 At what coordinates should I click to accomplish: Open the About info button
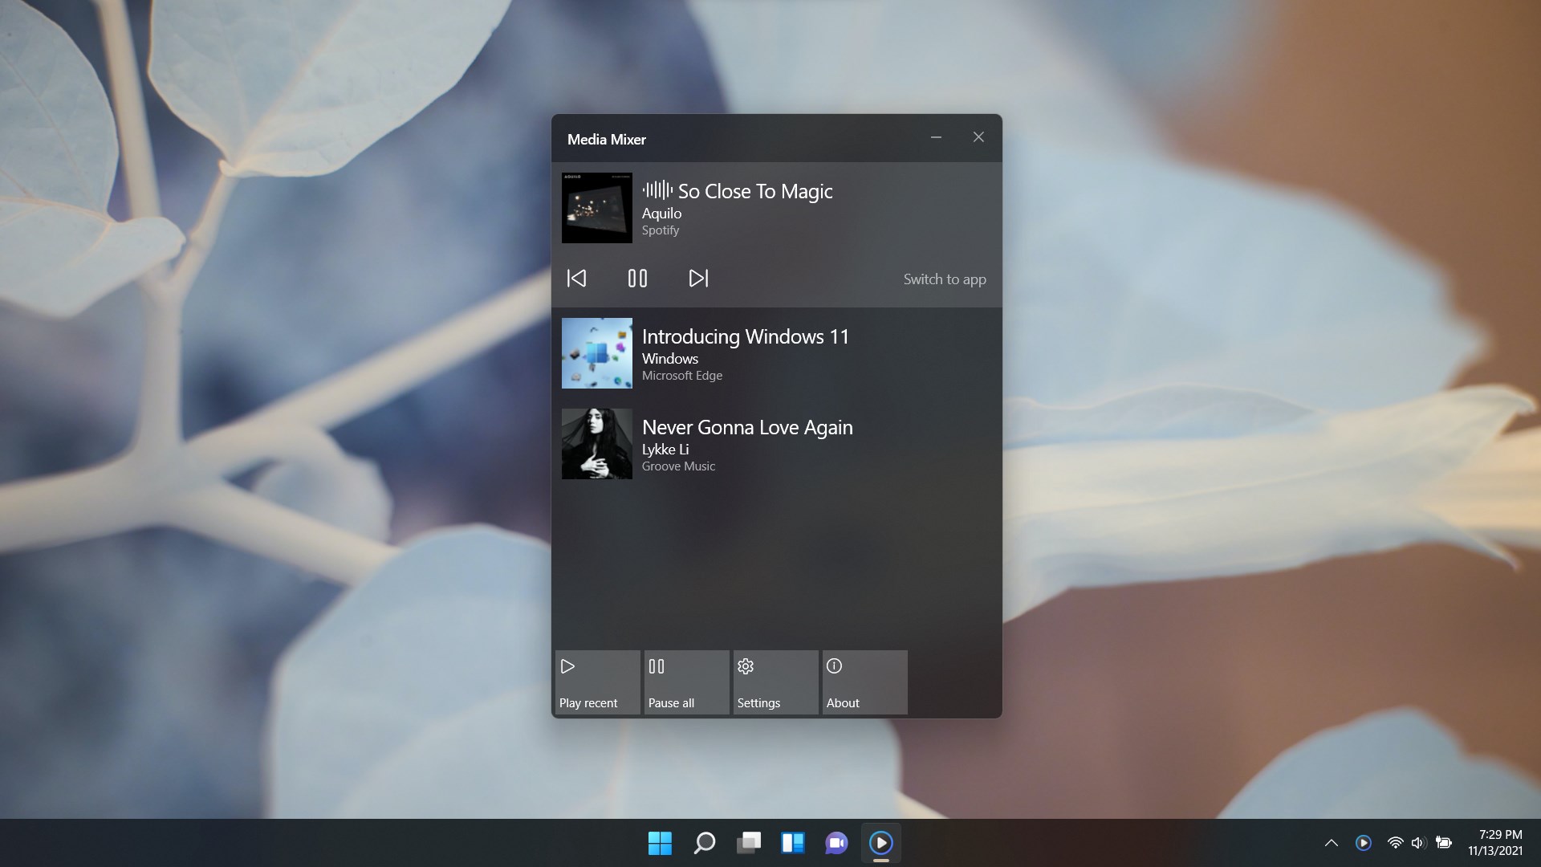[864, 682]
